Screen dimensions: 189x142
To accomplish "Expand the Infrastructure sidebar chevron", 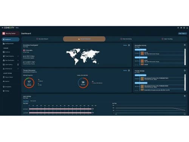I will 18,69.
